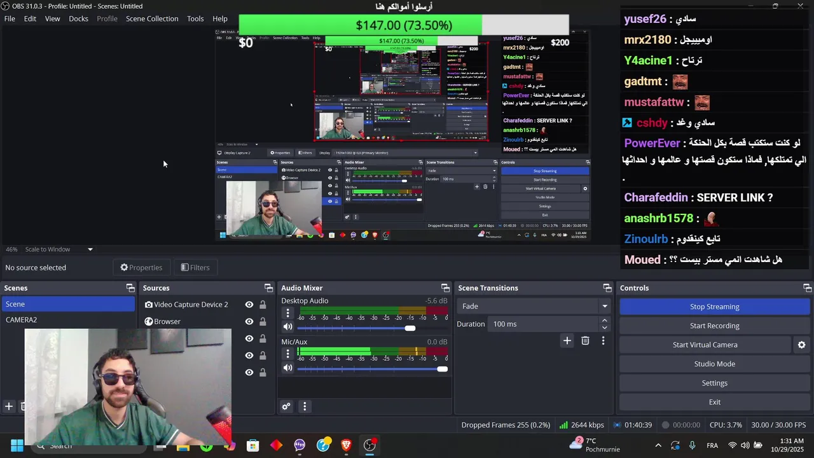Open the Docks menu
This screenshot has width=814, height=458.
[x=78, y=18]
